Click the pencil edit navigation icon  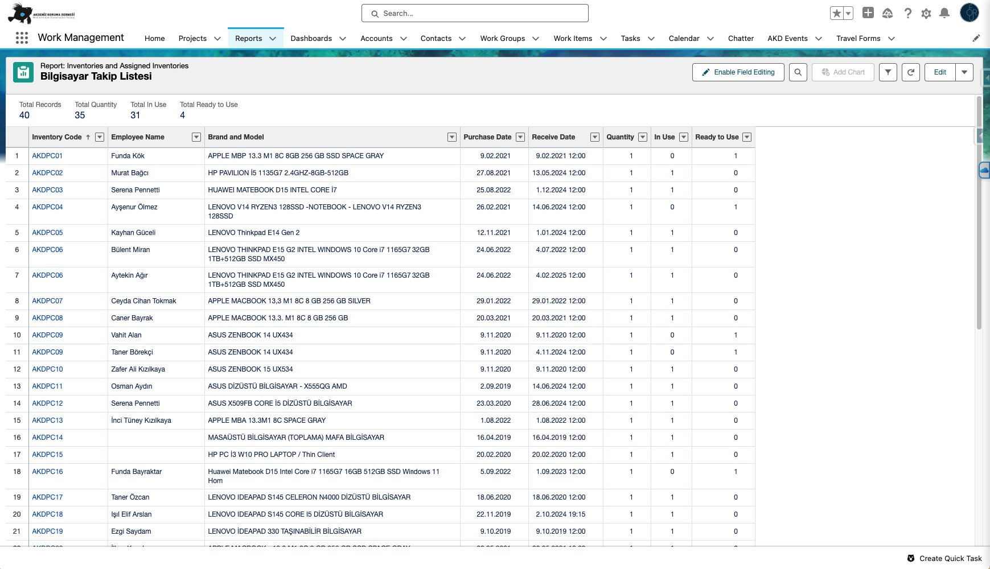[x=976, y=38]
